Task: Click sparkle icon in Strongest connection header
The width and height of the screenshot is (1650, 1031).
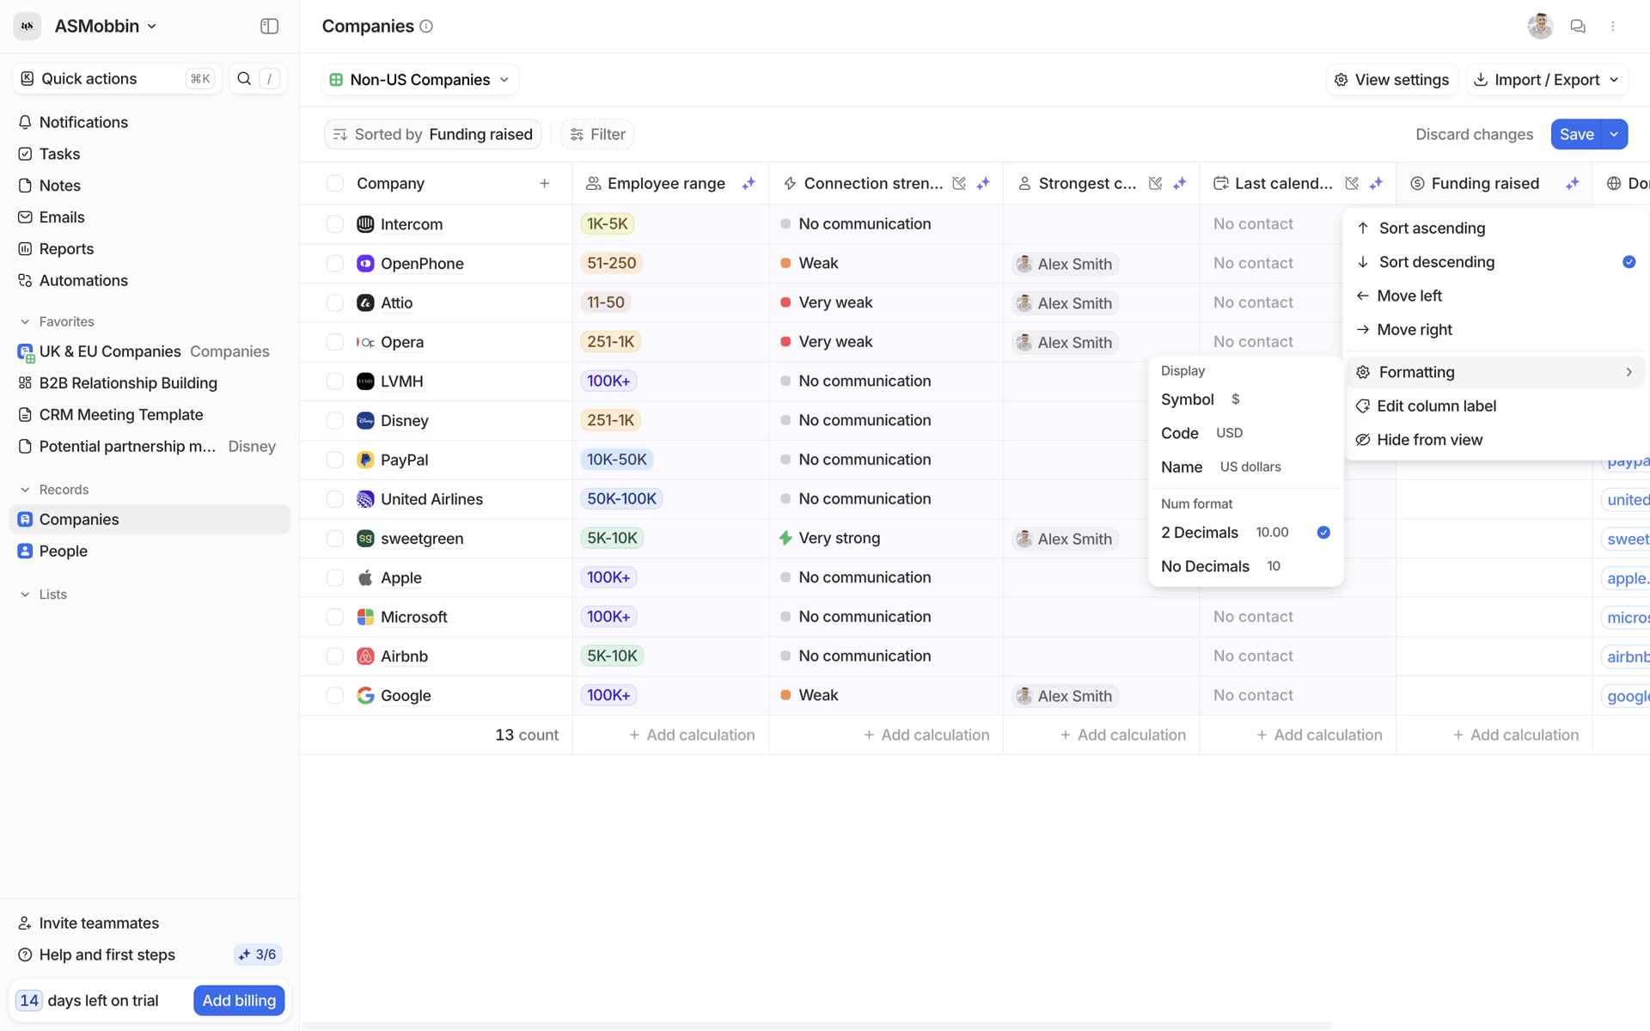Action: (1180, 183)
